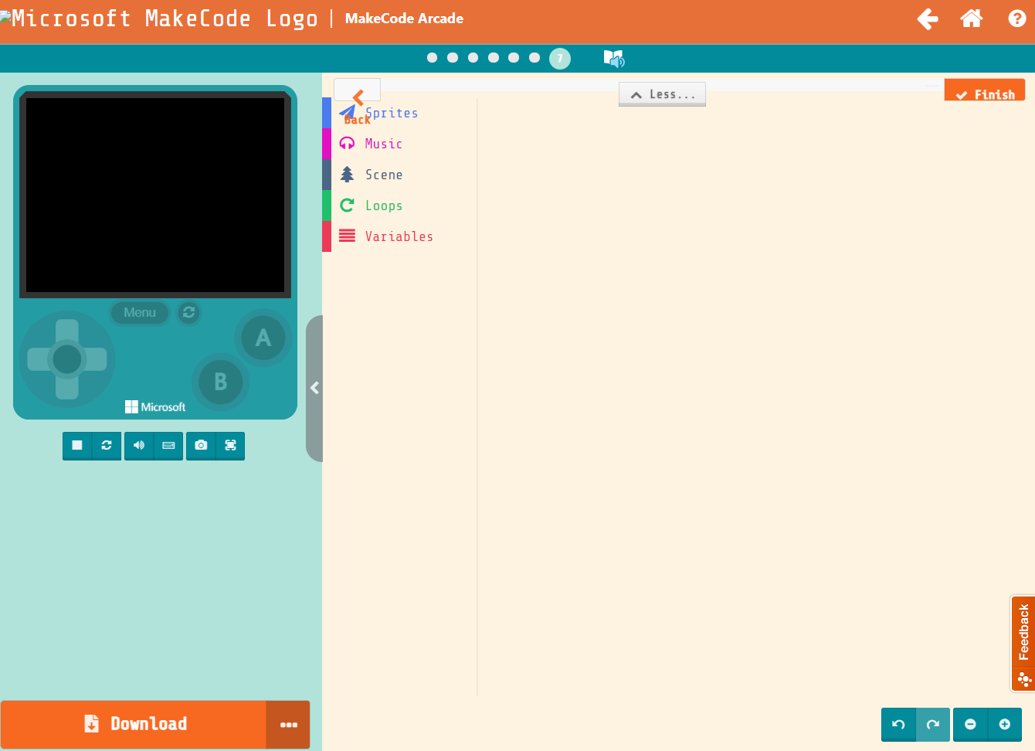Stop the simulator

[77, 446]
